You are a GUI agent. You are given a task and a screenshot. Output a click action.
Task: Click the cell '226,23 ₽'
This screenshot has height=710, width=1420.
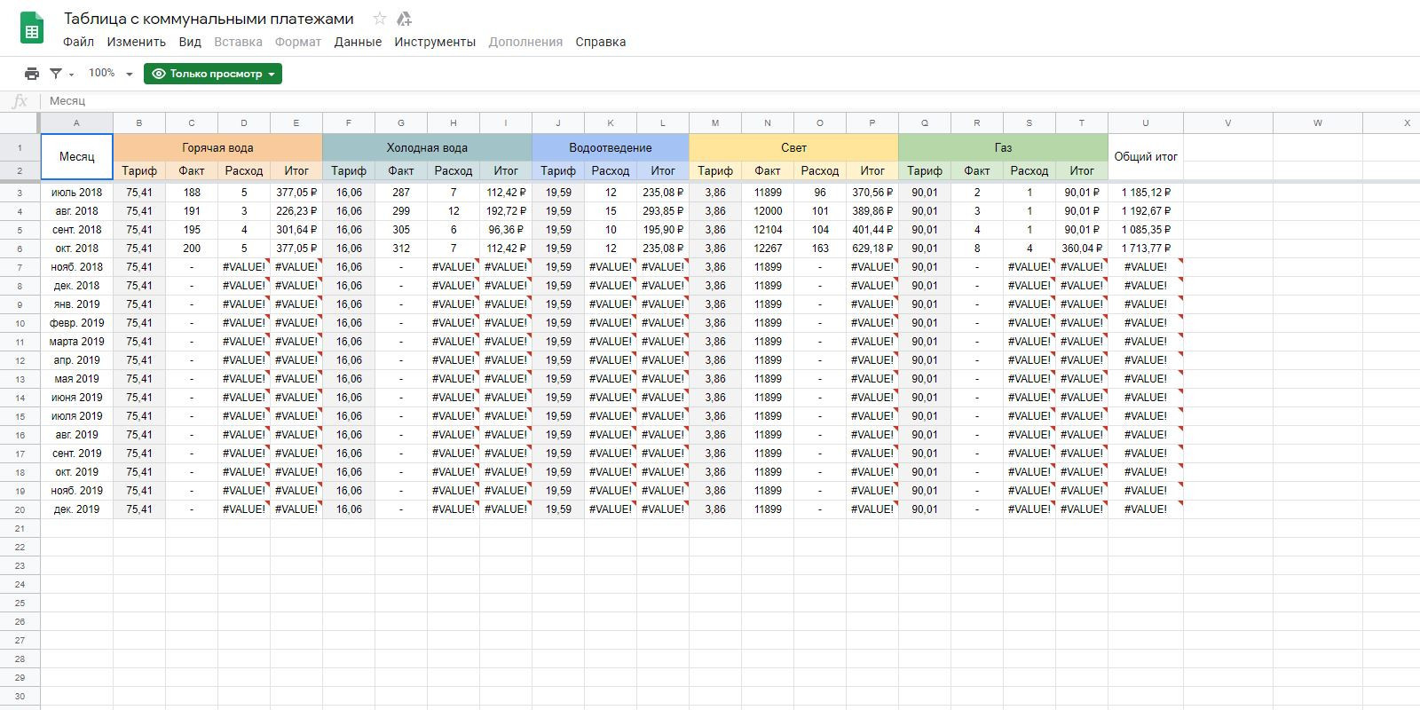coord(296,211)
